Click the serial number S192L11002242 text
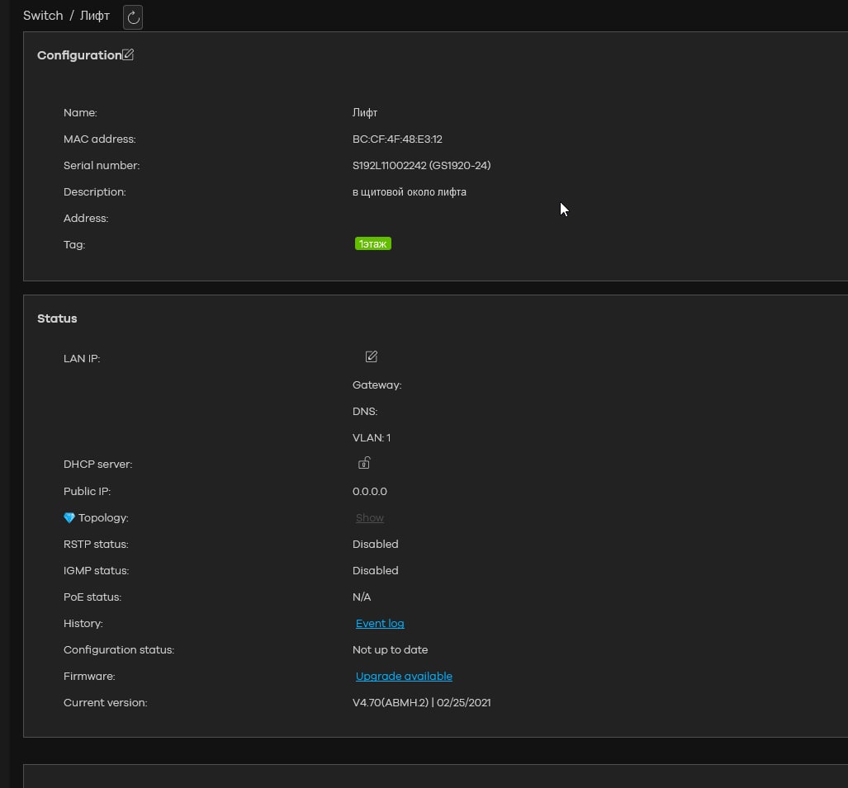This screenshot has width=848, height=788. (389, 166)
